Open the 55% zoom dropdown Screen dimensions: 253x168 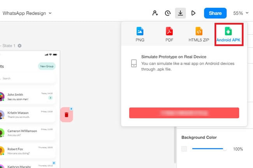pos(241,13)
